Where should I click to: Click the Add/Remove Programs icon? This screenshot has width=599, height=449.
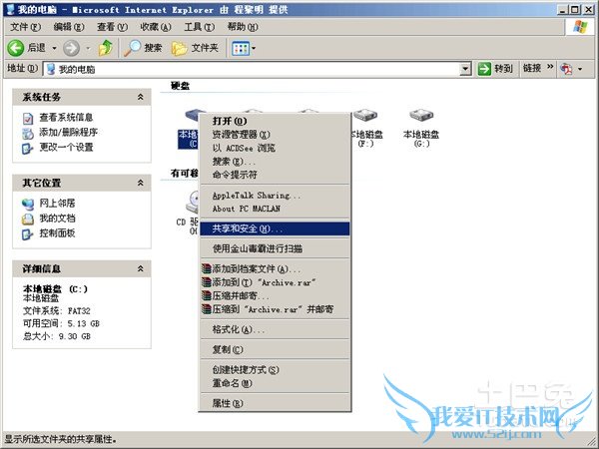(x=28, y=134)
